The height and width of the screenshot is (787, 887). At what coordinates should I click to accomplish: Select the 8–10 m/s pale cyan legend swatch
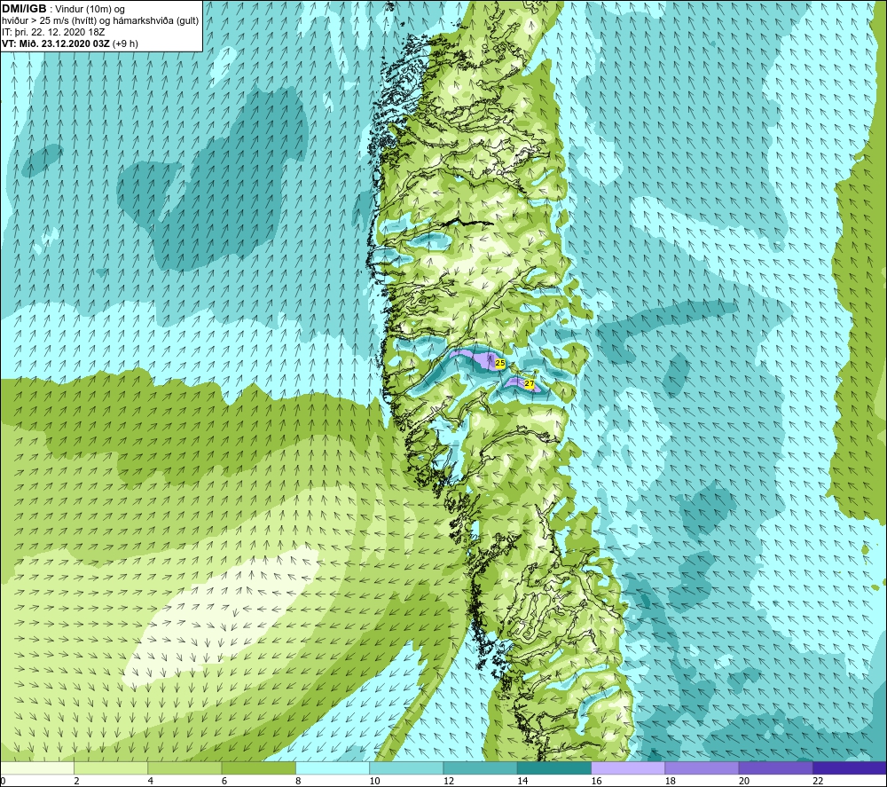point(333,767)
